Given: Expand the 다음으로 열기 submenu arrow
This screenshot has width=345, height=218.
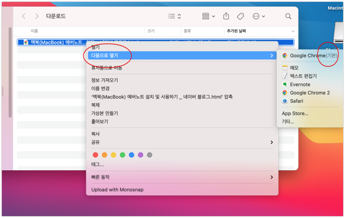Looking at the screenshot, I should point(272,56).
